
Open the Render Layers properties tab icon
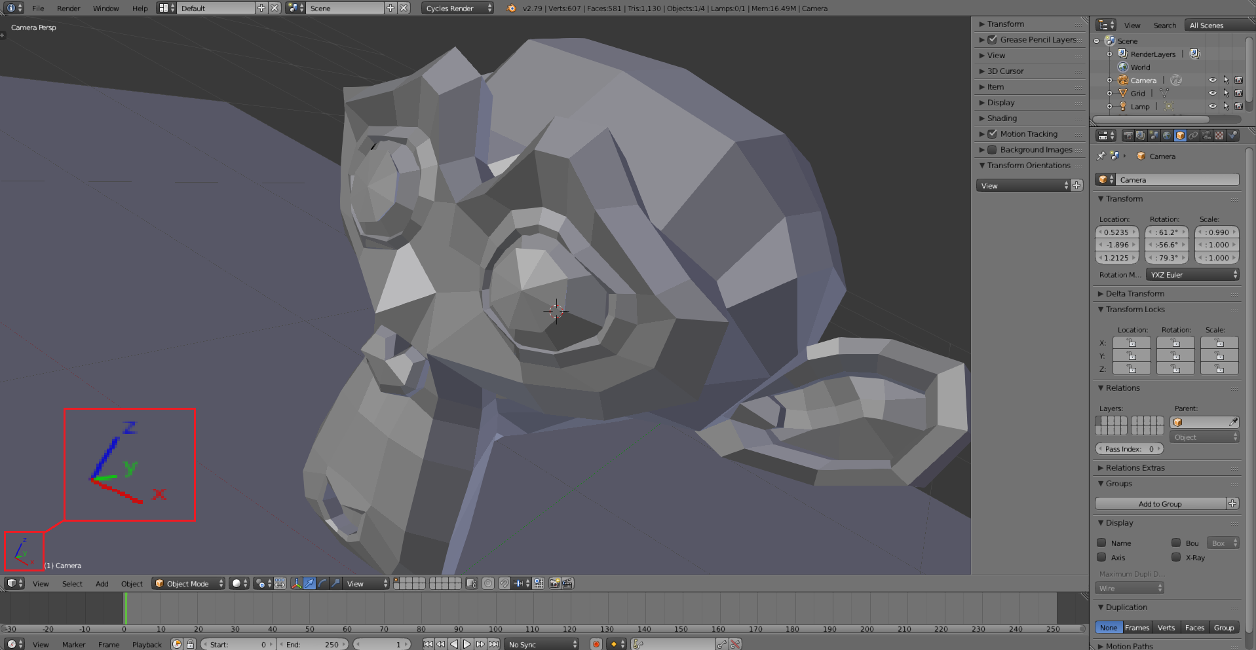pyautogui.click(x=1141, y=135)
